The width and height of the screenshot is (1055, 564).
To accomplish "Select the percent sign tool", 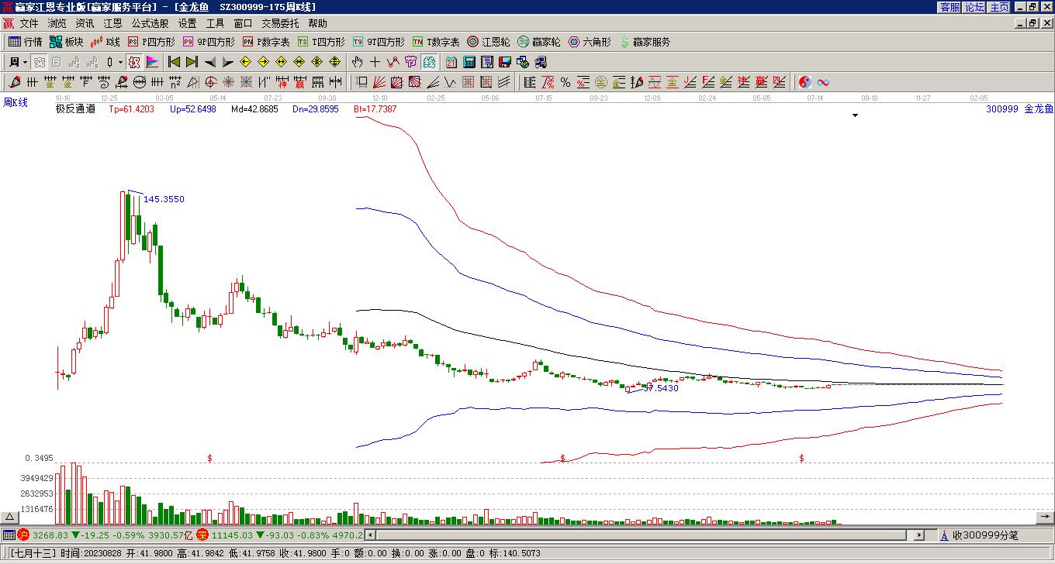I will [x=566, y=82].
